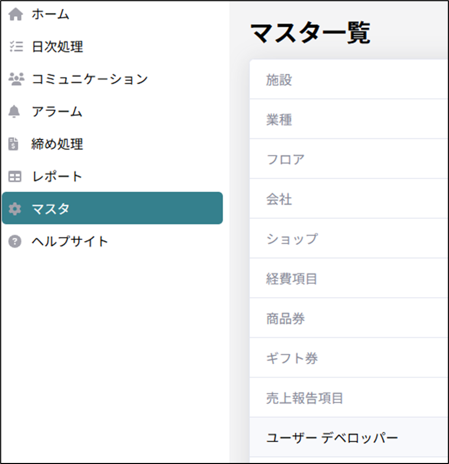
Task: Click the ユーザー デベロッパー row
Action: (349, 438)
